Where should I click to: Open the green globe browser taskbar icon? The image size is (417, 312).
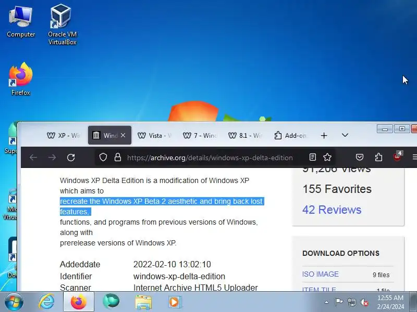click(x=111, y=302)
